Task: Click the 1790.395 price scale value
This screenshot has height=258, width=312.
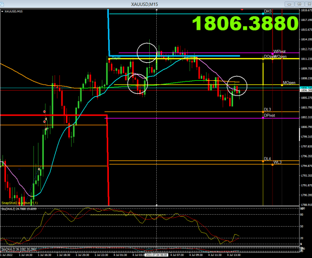Action: (306, 195)
